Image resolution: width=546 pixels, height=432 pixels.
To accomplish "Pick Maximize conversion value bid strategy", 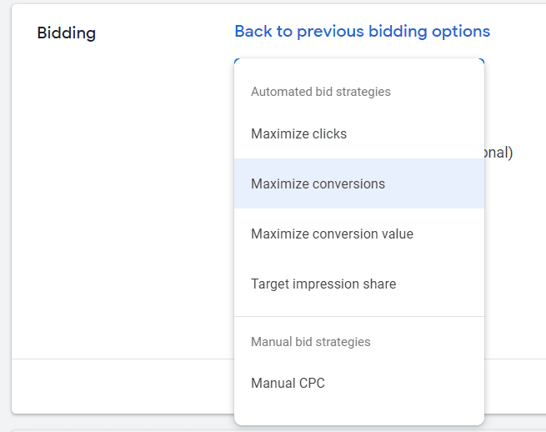I will click(332, 234).
